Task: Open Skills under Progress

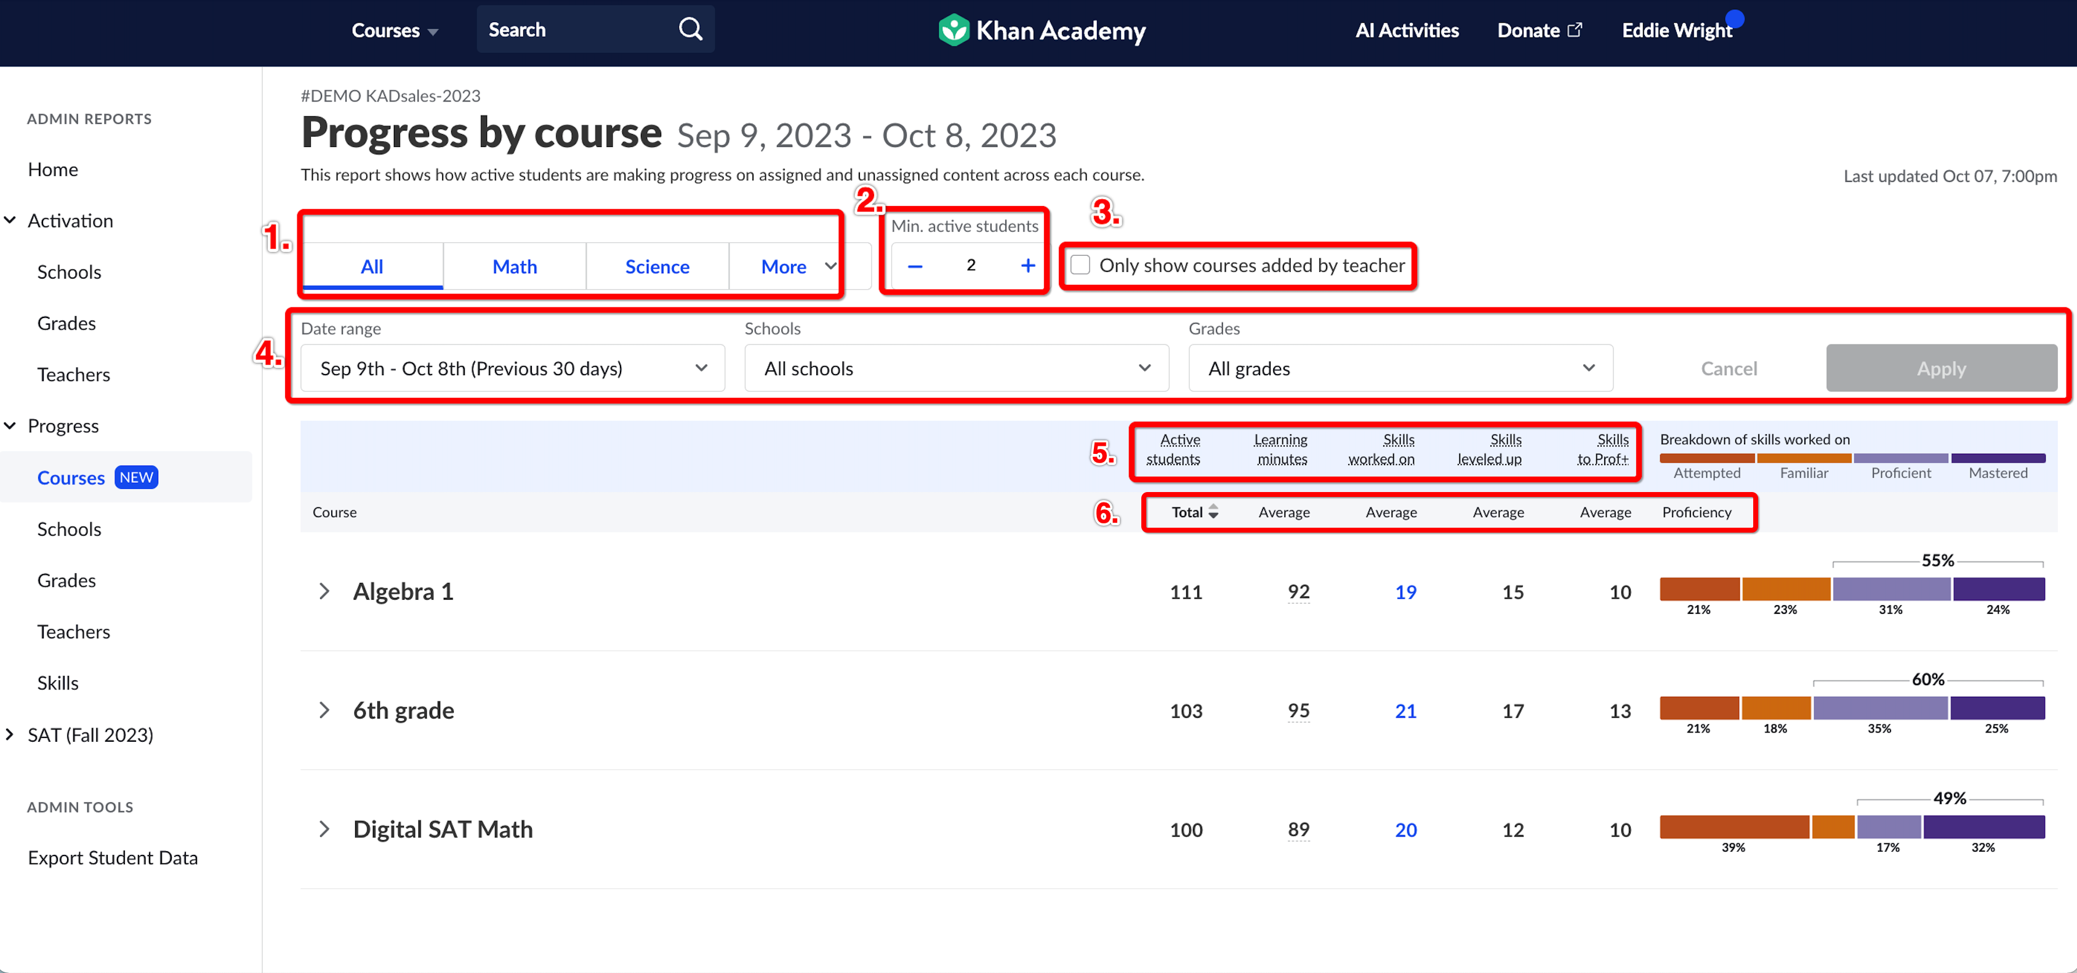Action: [58, 683]
